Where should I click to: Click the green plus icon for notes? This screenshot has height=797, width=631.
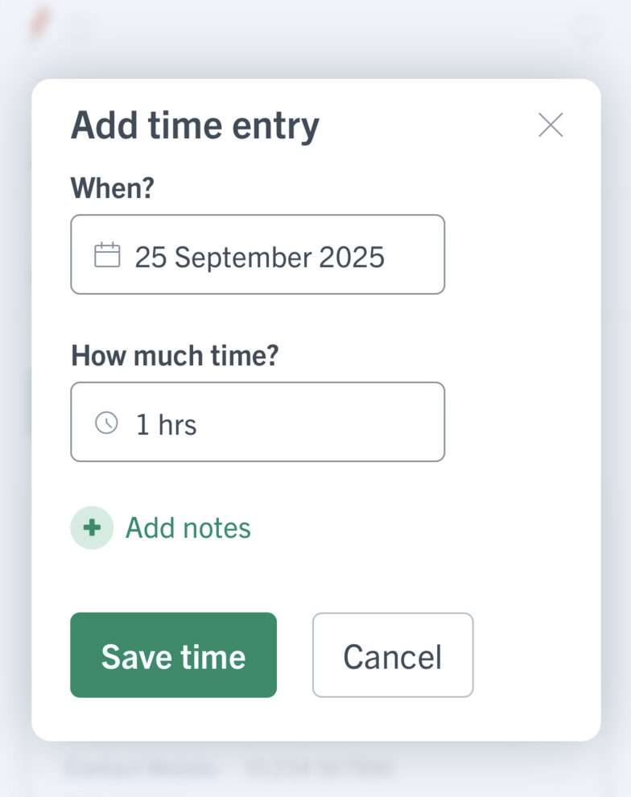(x=92, y=527)
